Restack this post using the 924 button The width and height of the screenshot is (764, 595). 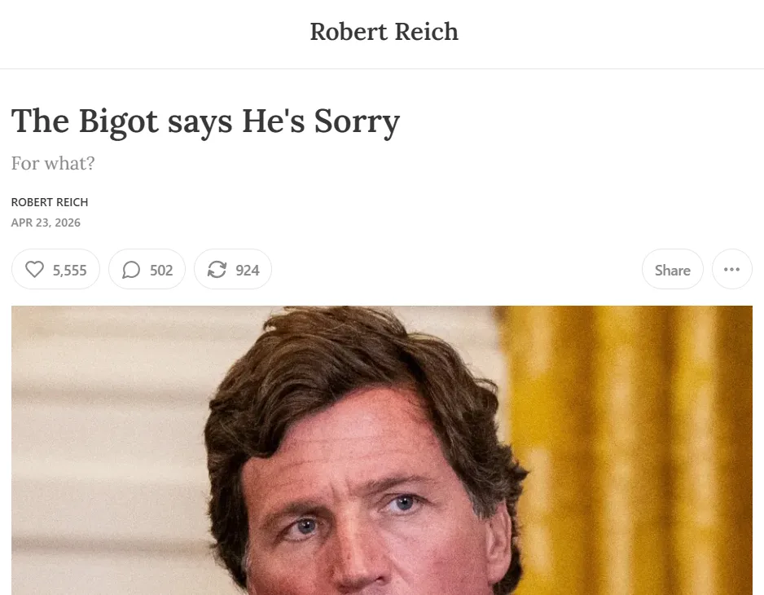click(x=233, y=269)
